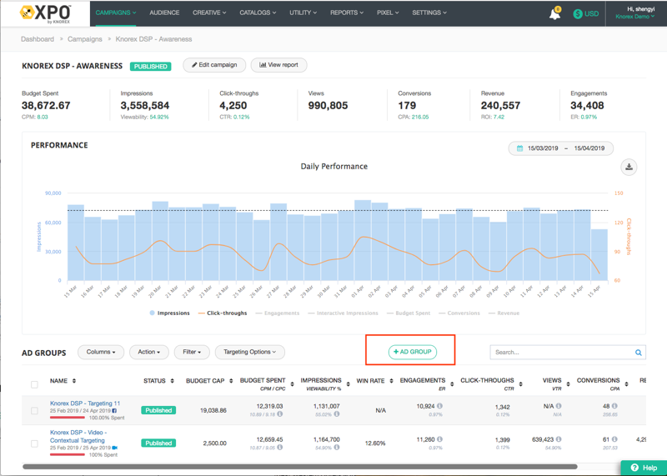Click the USD currency dollar icon

578,14
